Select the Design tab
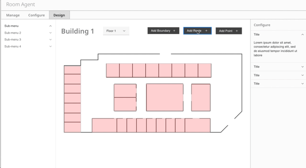The width and height of the screenshot is (306, 168). pos(59,15)
